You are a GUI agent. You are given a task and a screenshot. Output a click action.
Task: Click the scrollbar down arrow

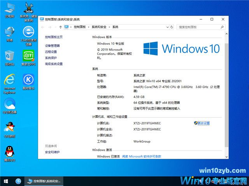226,157
